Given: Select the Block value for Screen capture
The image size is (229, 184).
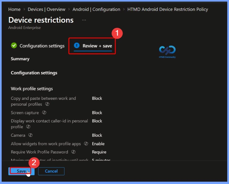Looking at the screenshot, I should [97, 113].
